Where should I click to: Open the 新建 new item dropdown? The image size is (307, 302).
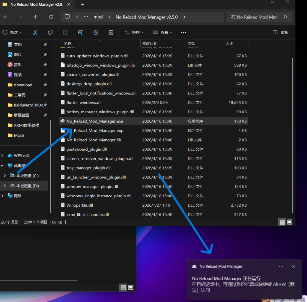(x=12, y=32)
